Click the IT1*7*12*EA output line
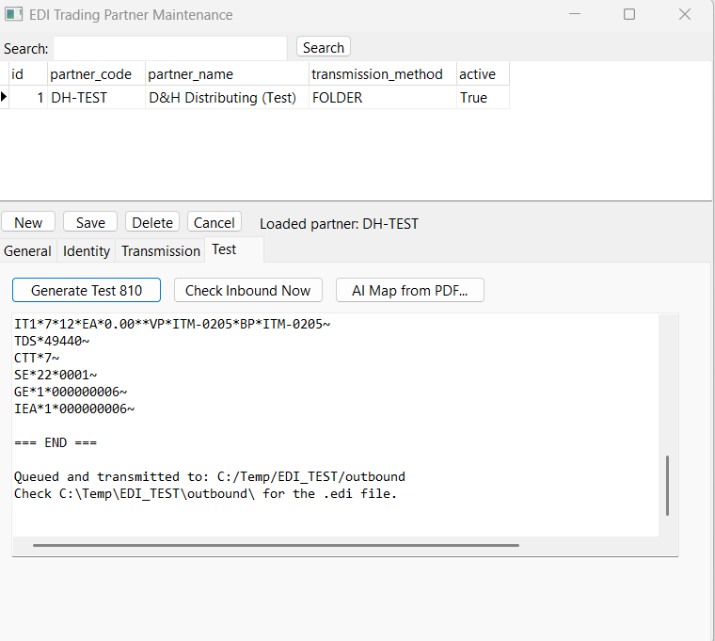715x641 pixels. 172,324
